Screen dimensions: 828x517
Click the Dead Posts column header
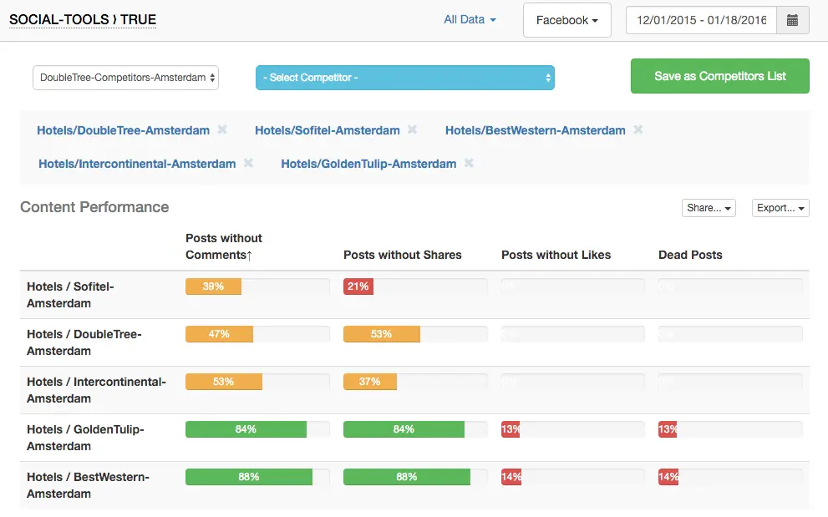point(690,255)
